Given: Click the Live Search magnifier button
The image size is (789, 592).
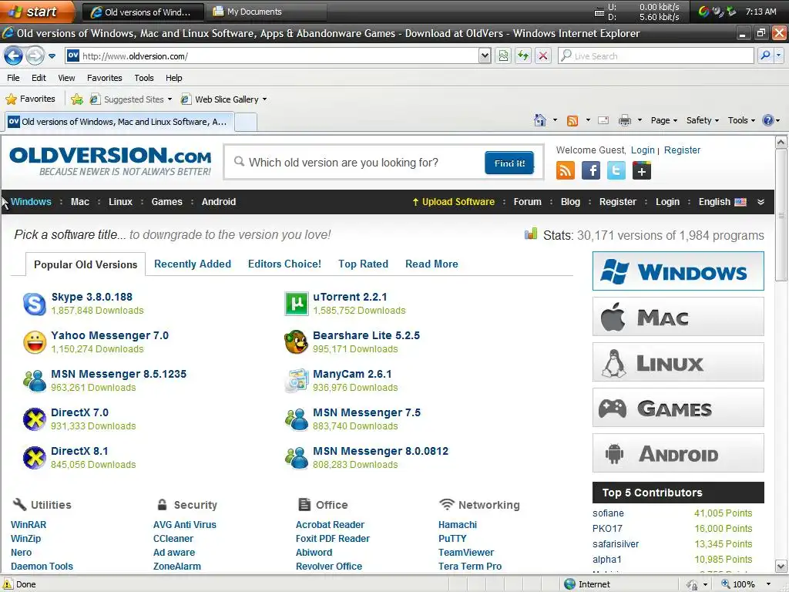Looking at the screenshot, I should [x=765, y=55].
